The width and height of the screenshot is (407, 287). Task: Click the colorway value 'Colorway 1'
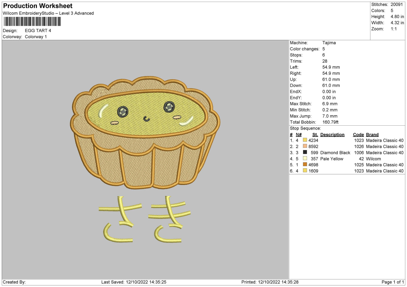coord(36,37)
